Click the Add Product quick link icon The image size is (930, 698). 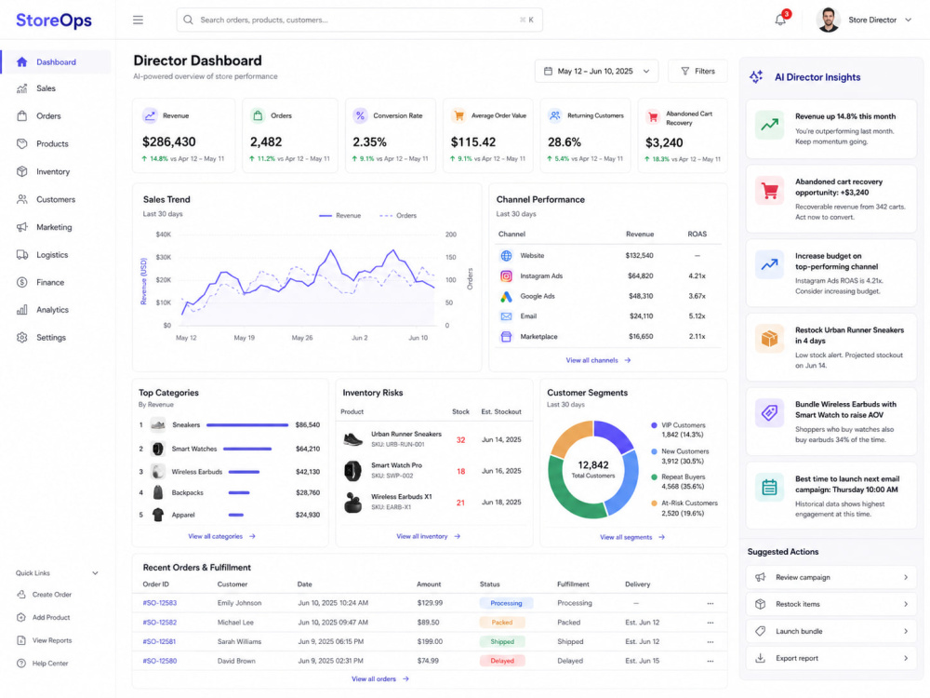tap(21, 617)
